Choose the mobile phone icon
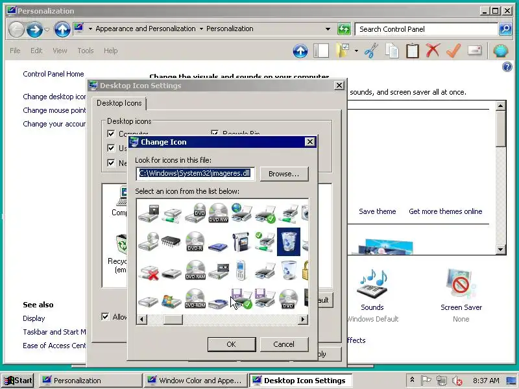The image size is (519, 389). click(241, 270)
